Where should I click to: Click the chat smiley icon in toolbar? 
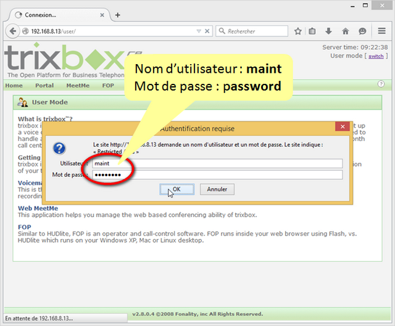[x=362, y=31]
